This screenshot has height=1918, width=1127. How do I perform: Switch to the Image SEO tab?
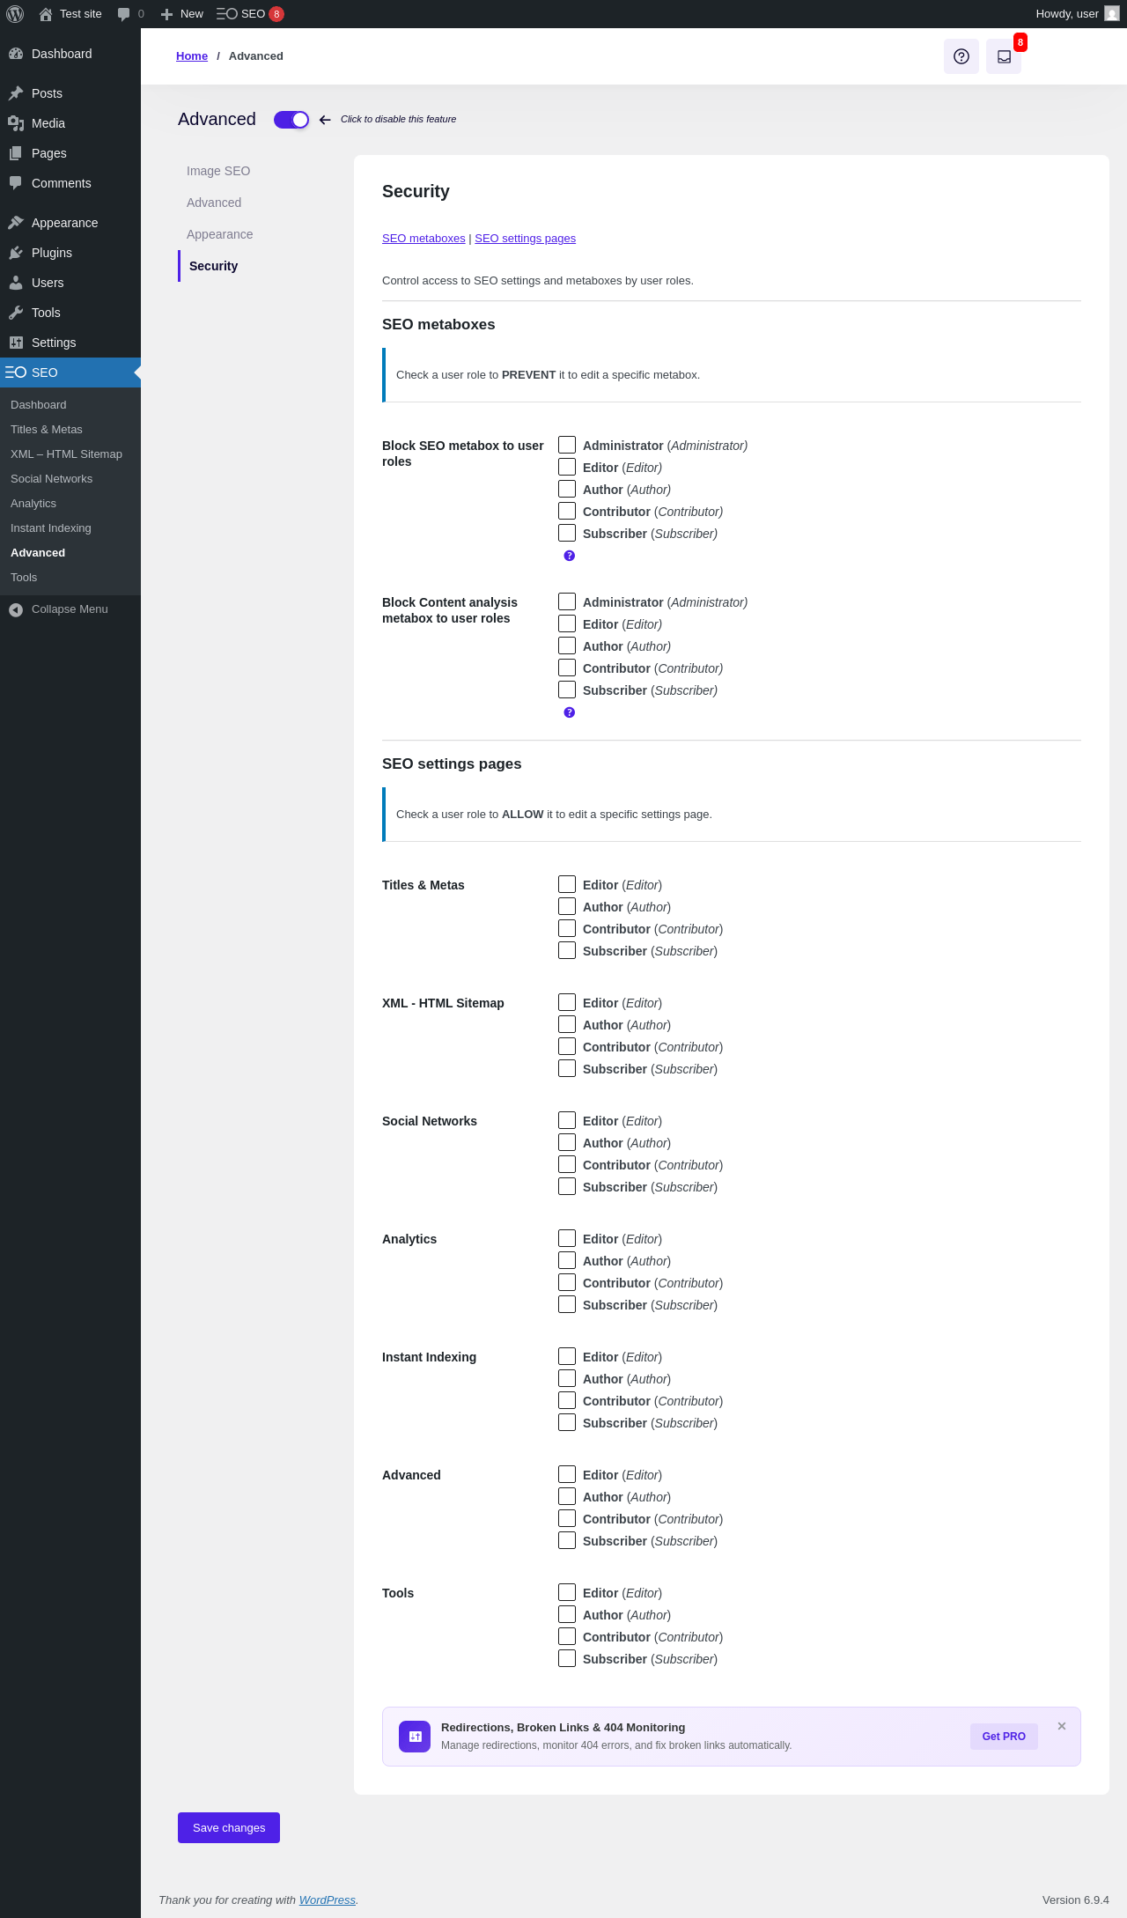(218, 171)
